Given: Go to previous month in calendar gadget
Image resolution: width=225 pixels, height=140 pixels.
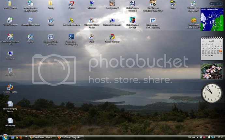Looking at the screenshot, I should click(x=203, y=41).
